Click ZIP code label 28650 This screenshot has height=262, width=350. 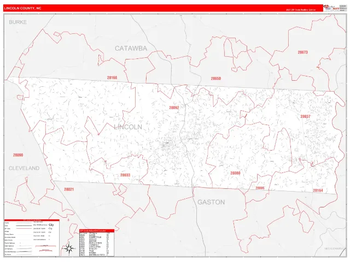coord(216,79)
